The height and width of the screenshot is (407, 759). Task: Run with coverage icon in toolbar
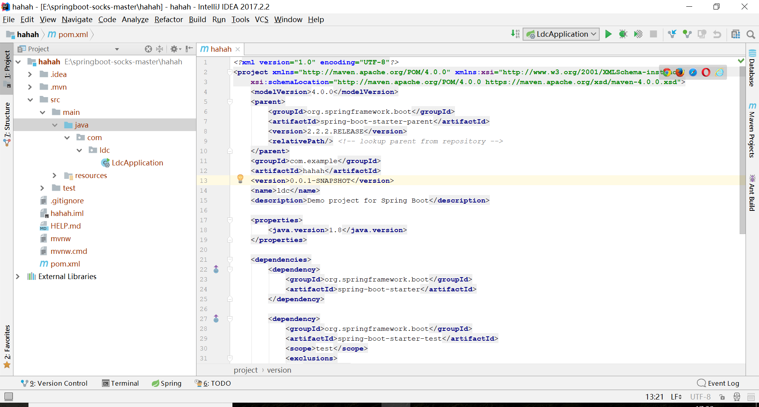[x=638, y=34]
